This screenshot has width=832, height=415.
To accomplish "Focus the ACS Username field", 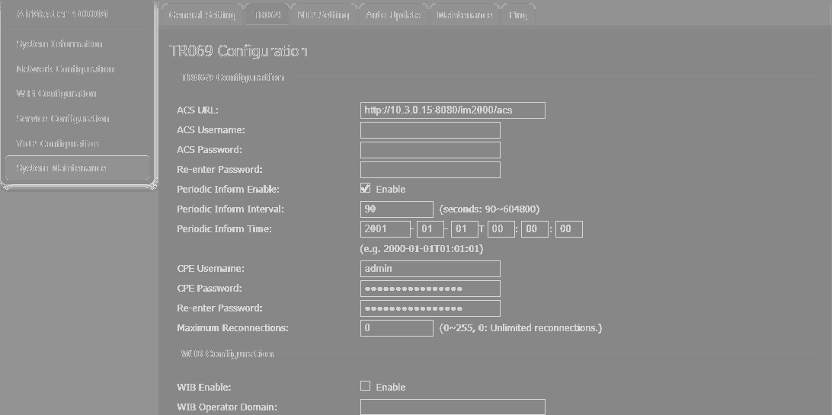I will click(430, 130).
